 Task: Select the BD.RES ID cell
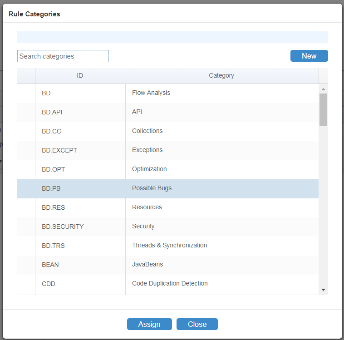tap(80, 208)
